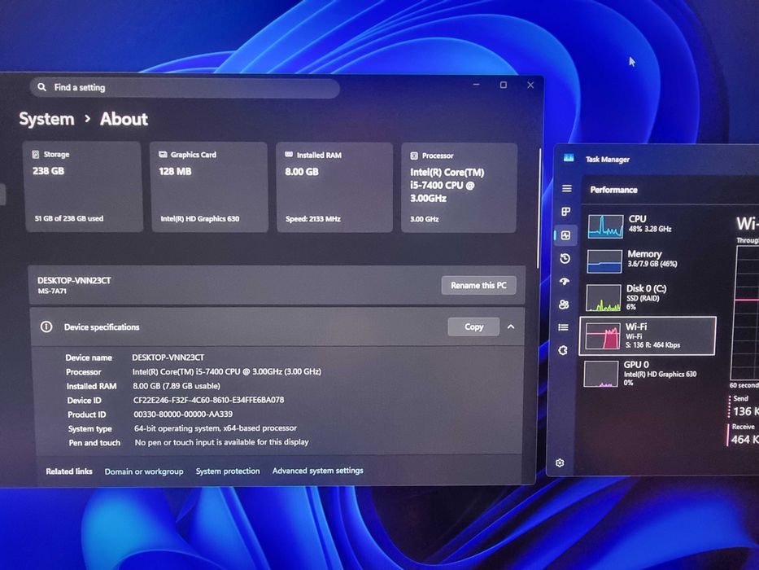The height and width of the screenshot is (570, 759).
Task: Select the Wi-Fi performance item
Action: coord(648,335)
